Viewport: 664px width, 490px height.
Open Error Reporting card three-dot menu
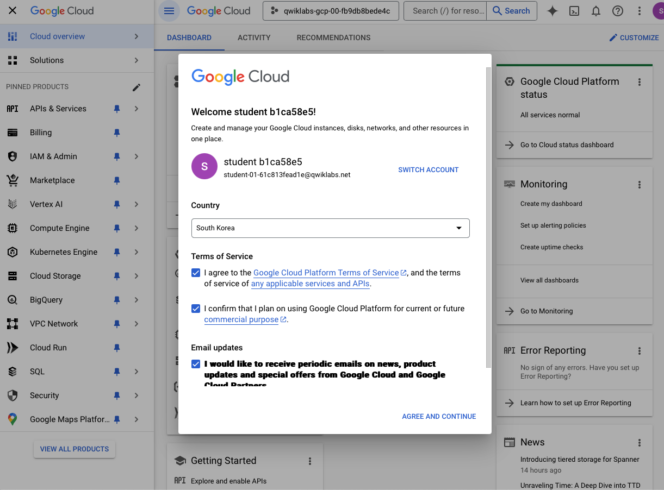coord(640,351)
